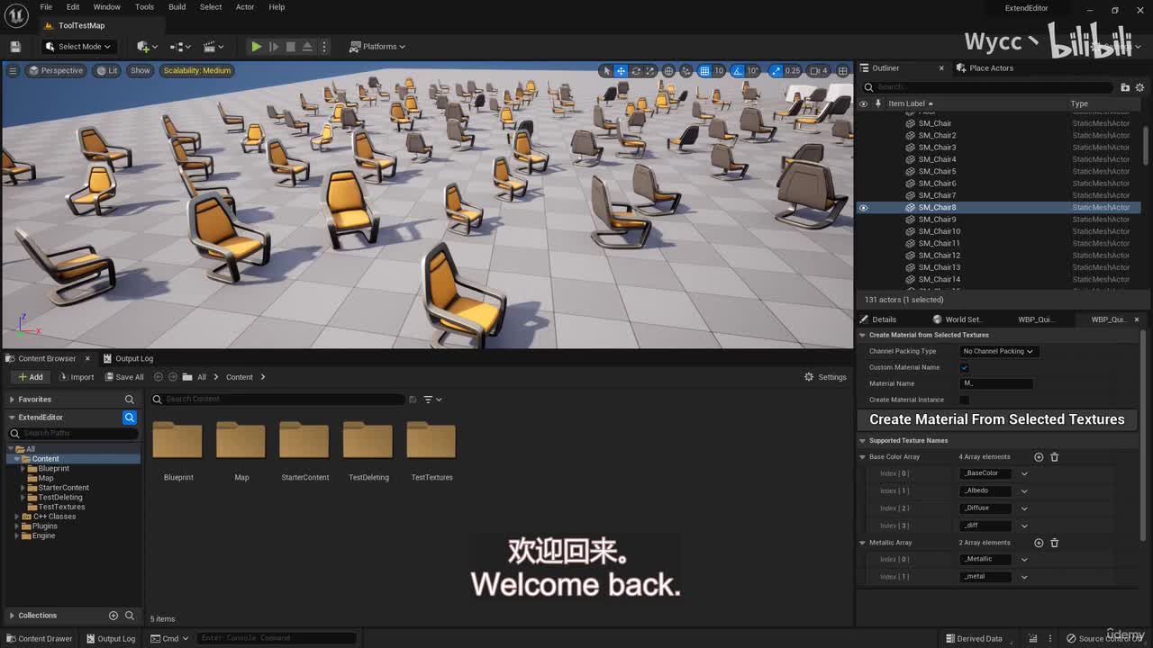
Task: Empty the Base Color Array with trash icon
Action: point(1055,457)
